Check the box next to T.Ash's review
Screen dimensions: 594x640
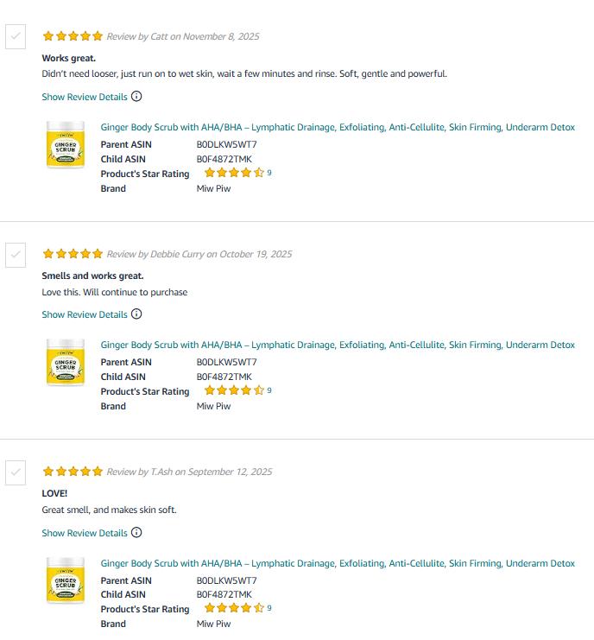16,472
